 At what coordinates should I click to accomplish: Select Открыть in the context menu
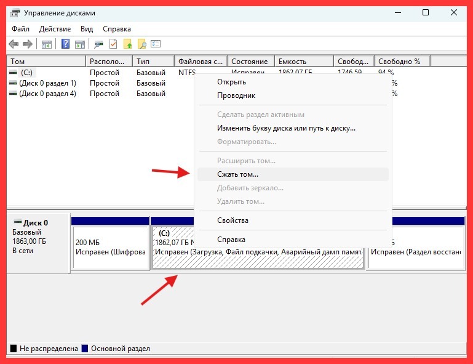[x=231, y=82]
